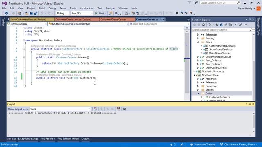
Task: Expand the Northwind.Products project node
Action: 194,71
